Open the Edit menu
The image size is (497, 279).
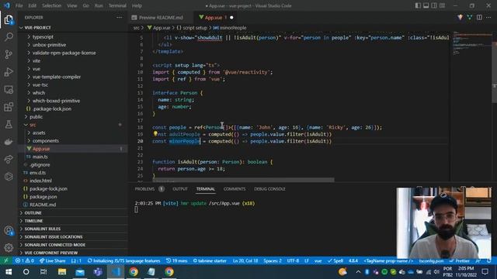[32, 5]
